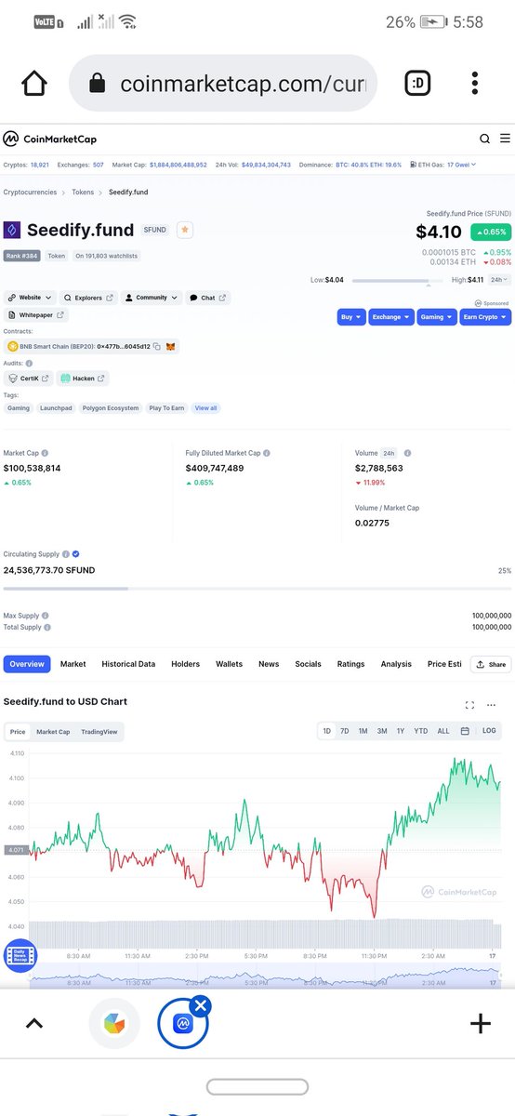
Task: Click the Max Supply info icon
Action: (x=46, y=616)
